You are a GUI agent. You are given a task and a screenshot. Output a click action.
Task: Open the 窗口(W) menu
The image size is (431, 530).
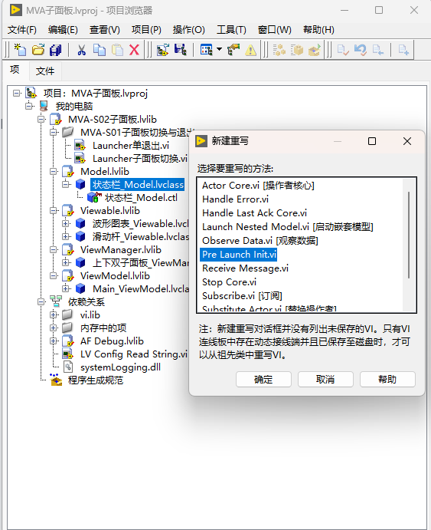point(275,30)
